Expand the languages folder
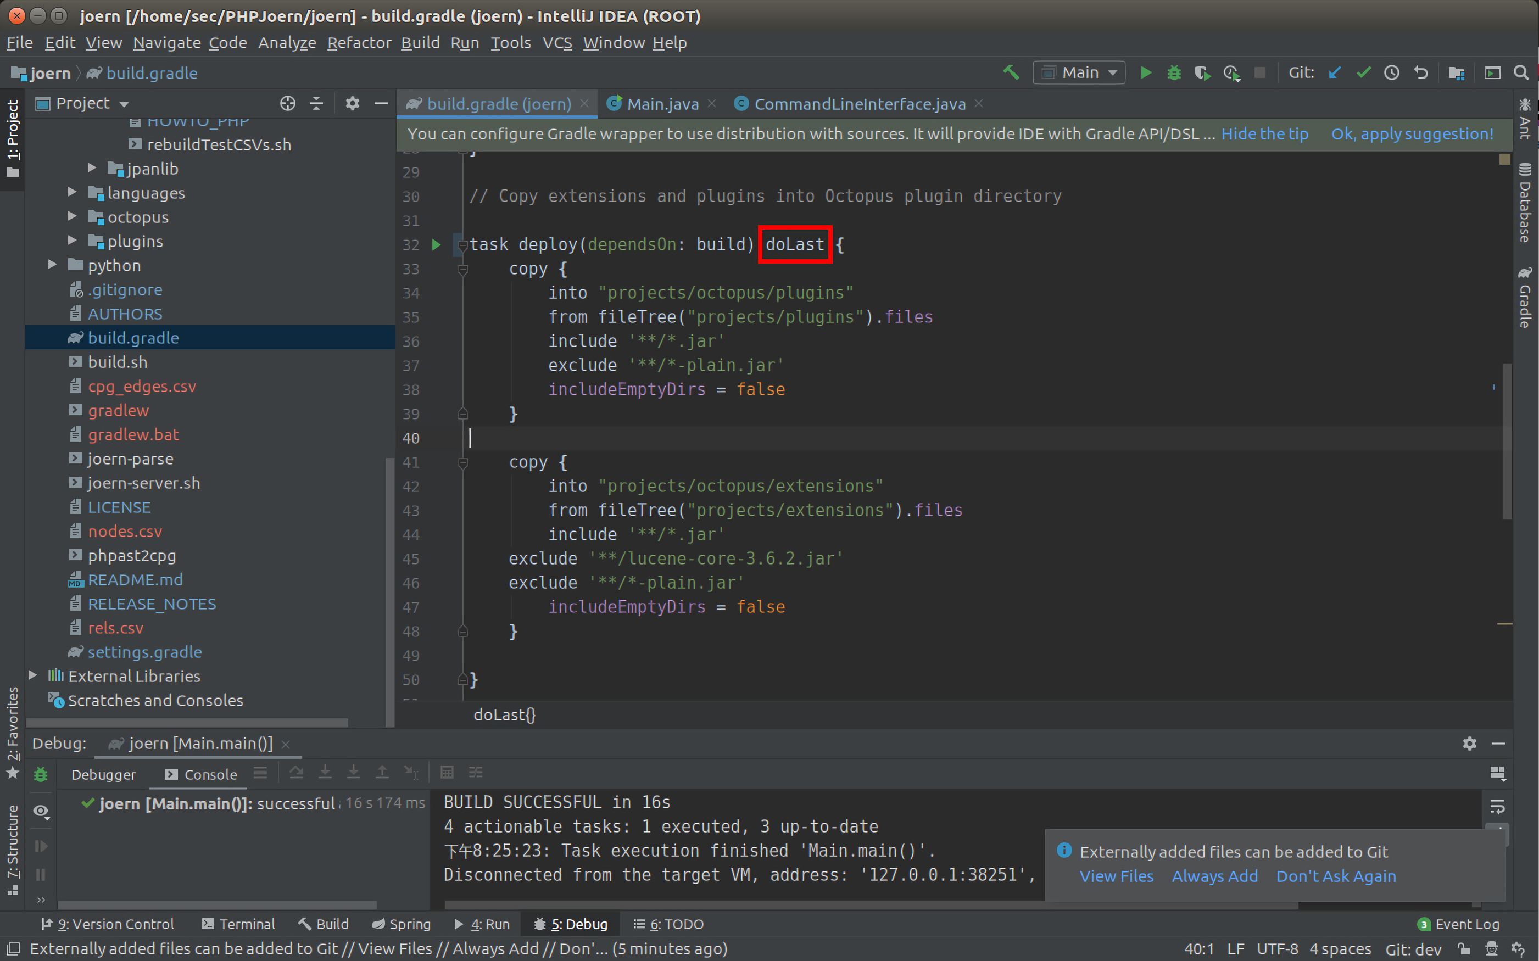 [72, 192]
